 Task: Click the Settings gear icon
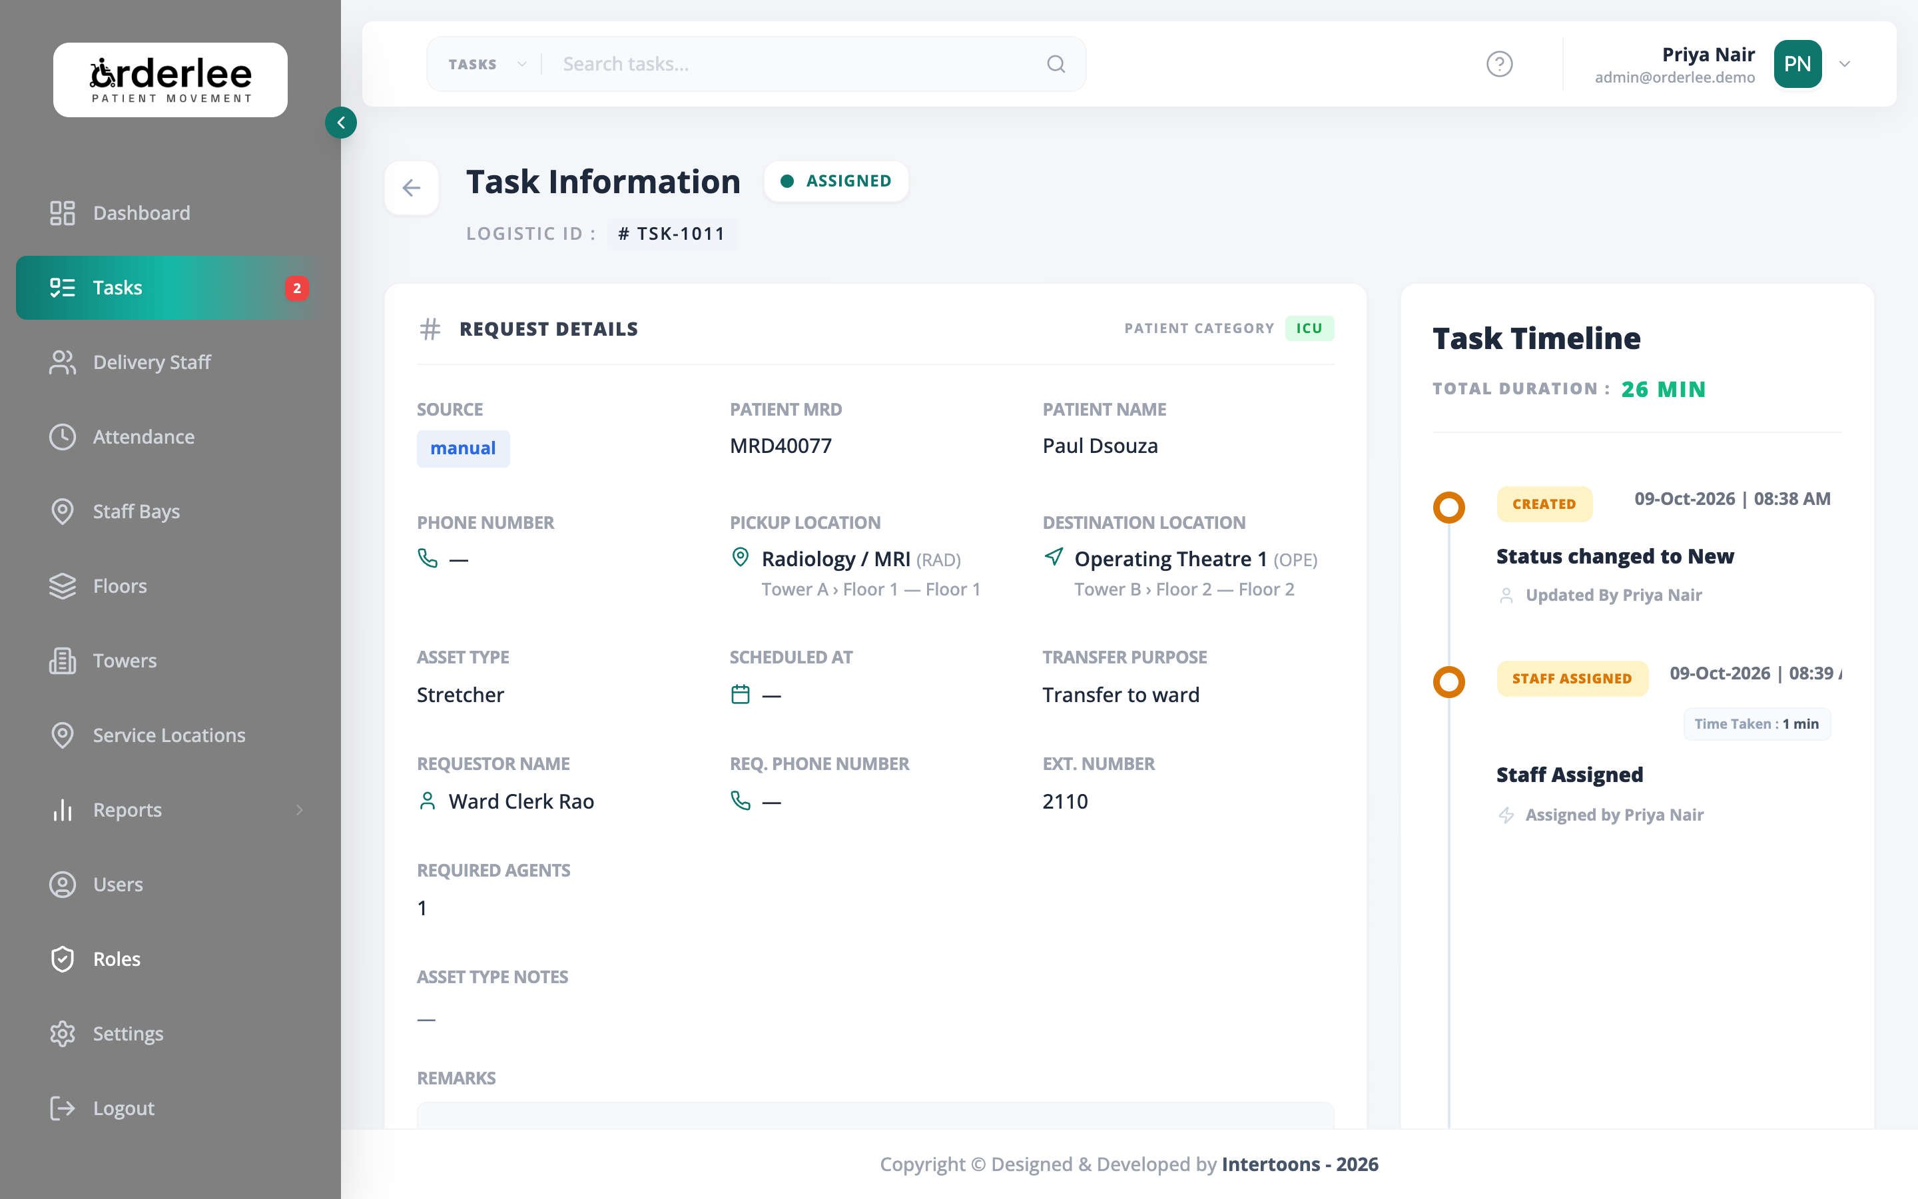(x=62, y=1033)
